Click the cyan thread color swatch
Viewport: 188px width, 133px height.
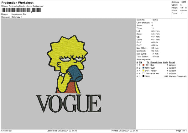coord(143,68)
